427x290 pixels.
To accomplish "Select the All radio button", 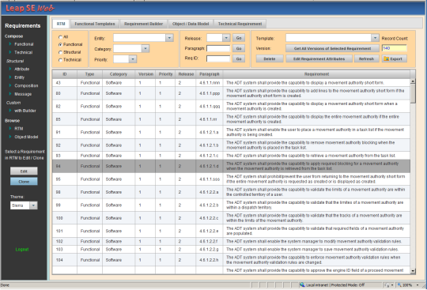I will [x=60, y=37].
